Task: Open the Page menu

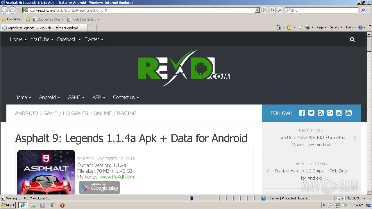Action: pos(321,27)
